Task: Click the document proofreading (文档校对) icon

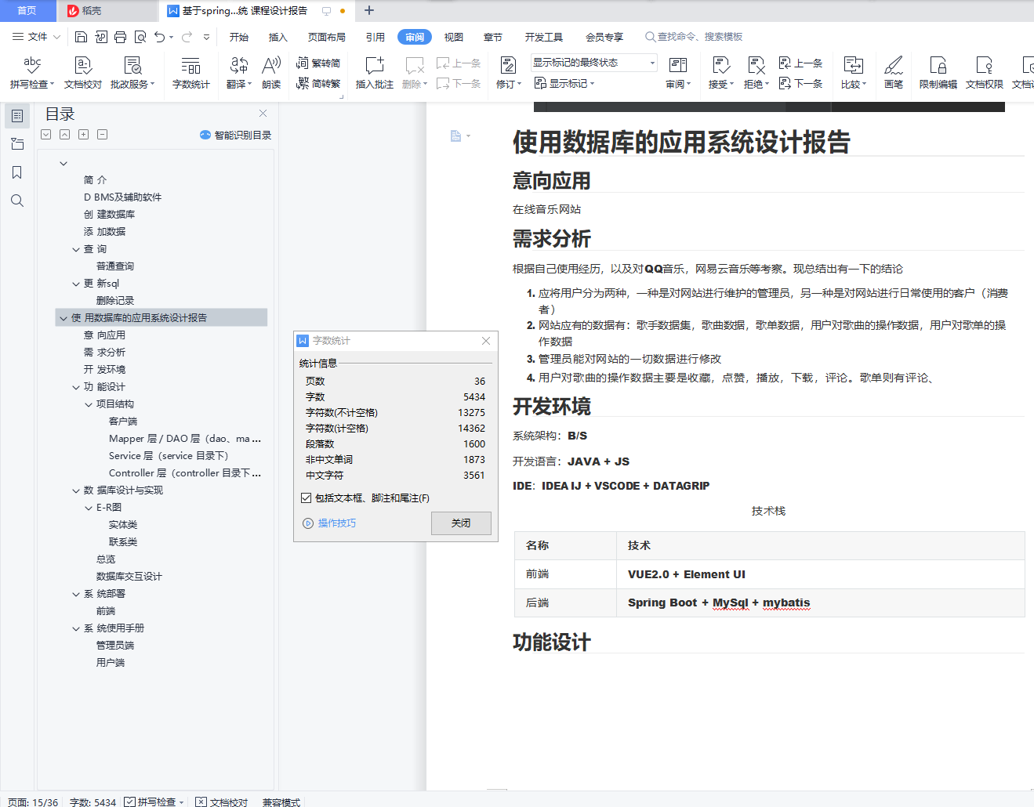Action: (82, 72)
